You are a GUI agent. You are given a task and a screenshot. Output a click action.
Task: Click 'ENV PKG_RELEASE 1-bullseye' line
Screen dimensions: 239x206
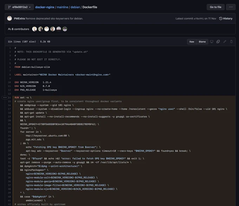pos(35,90)
